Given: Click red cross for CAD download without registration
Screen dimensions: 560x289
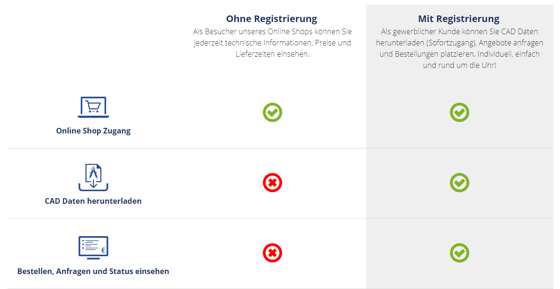Looking at the screenshot, I should [x=272, y=183].
